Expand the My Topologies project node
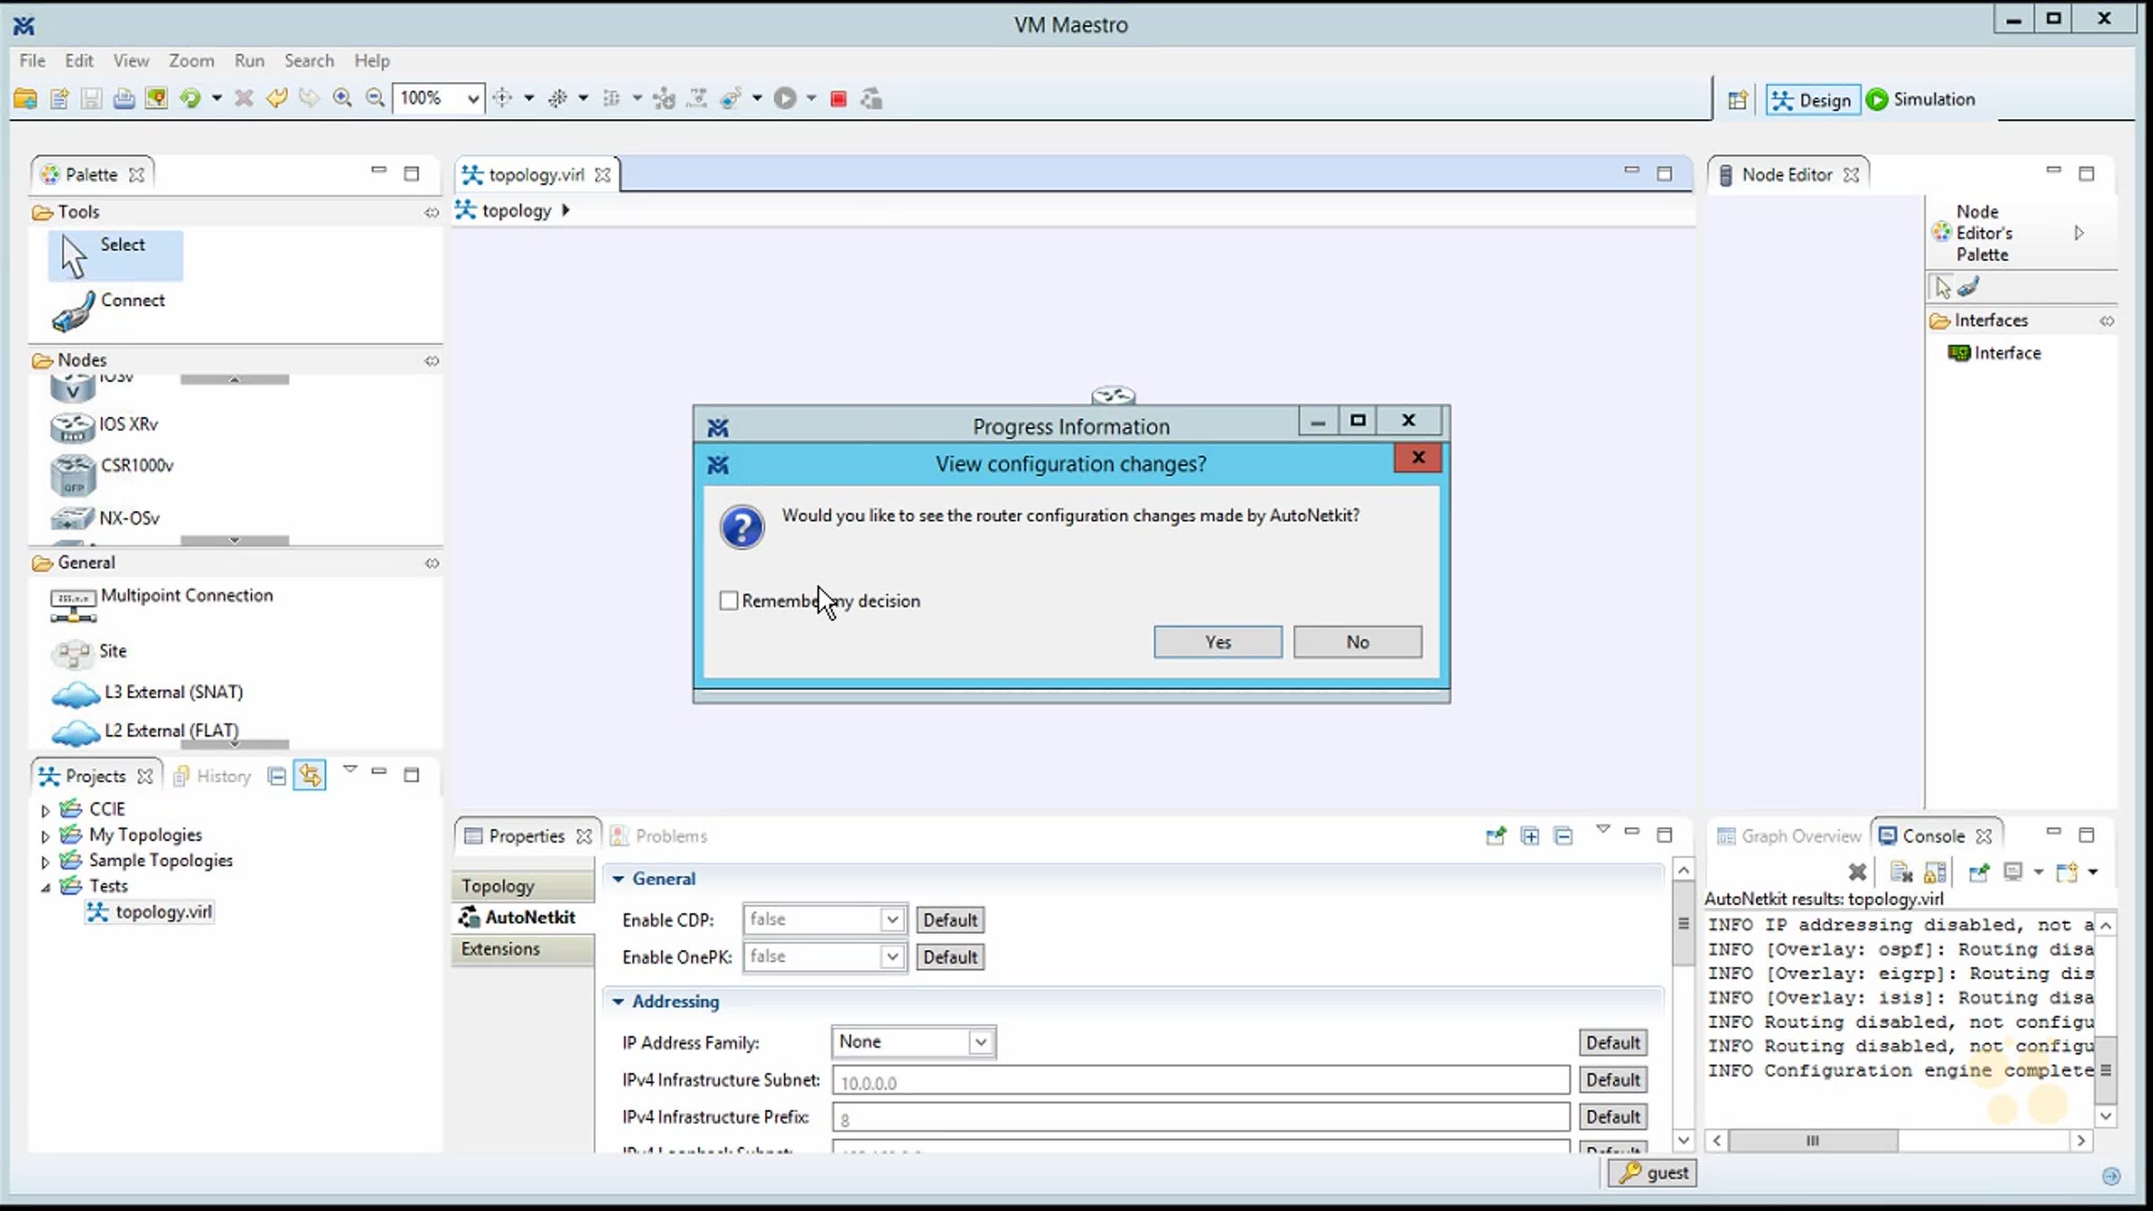The width and height of the screenshot is (2153, 1211). point(45,836)
